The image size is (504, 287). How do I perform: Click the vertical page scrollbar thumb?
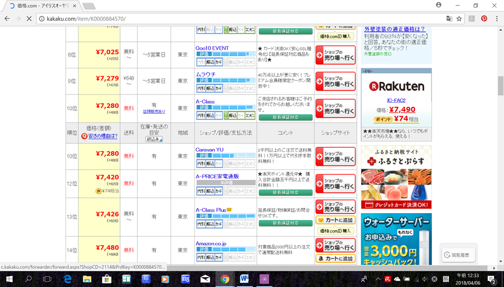(x=501, y=86)
